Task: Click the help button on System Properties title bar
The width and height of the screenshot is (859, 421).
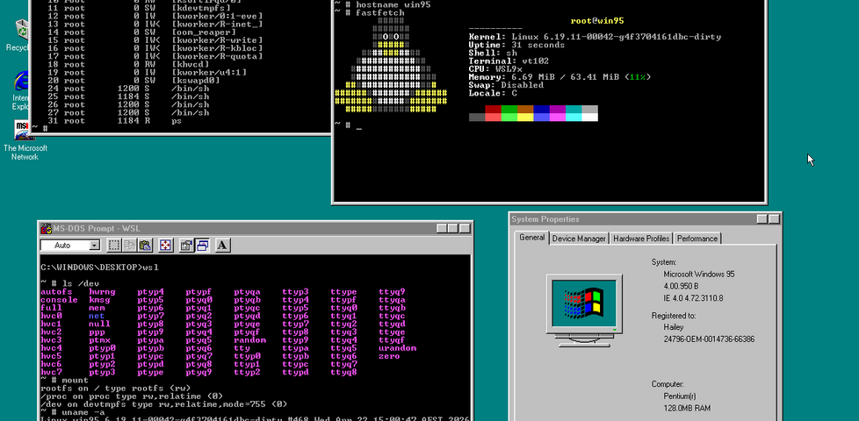Action: [x=762, y=218]
